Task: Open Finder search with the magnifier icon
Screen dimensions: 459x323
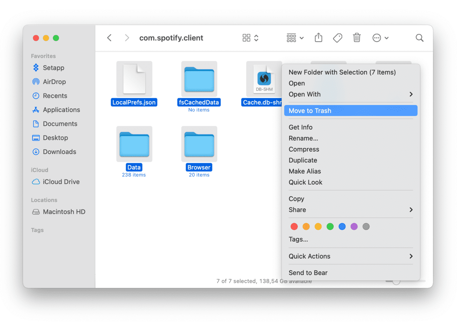Action: coord(419,38)
